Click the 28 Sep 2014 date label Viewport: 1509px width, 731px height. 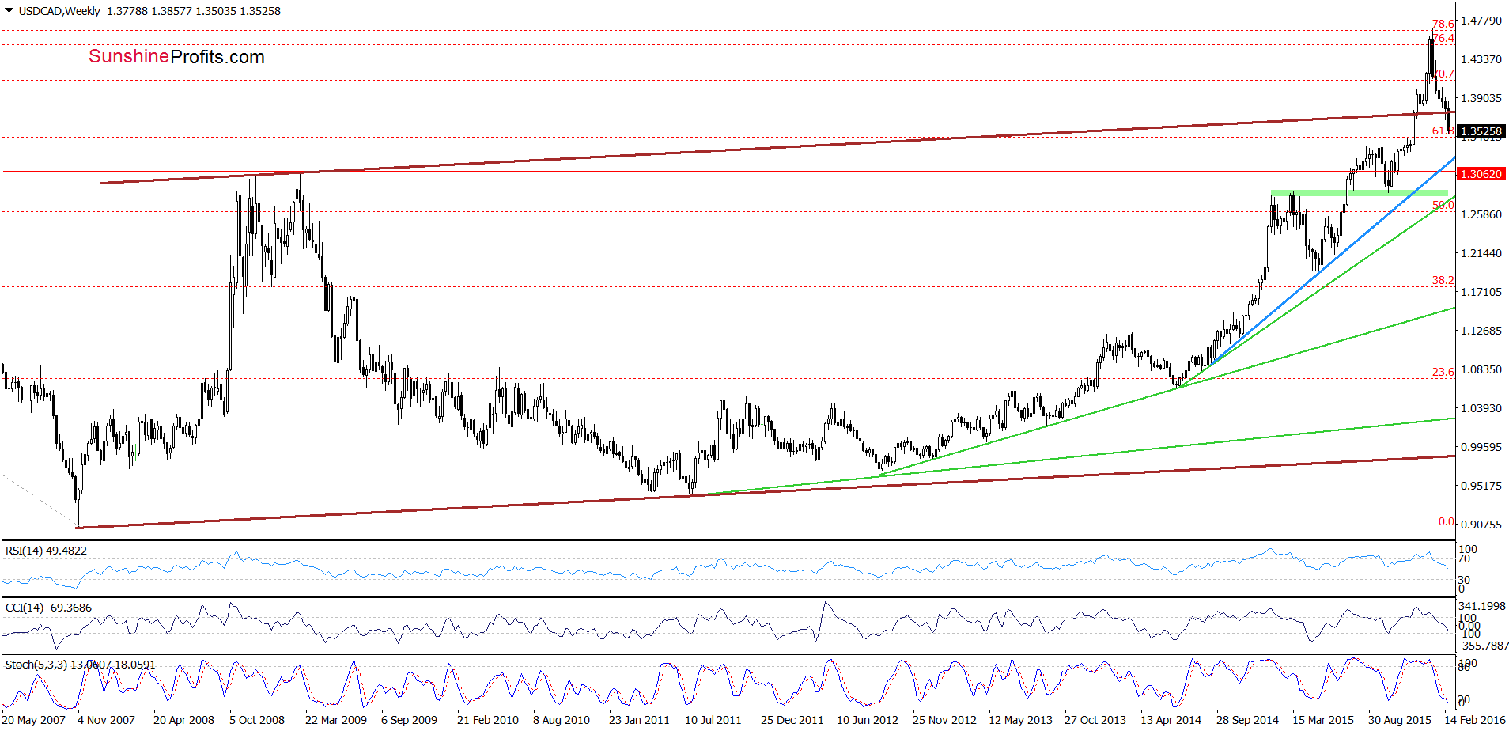click(1247, 720)
